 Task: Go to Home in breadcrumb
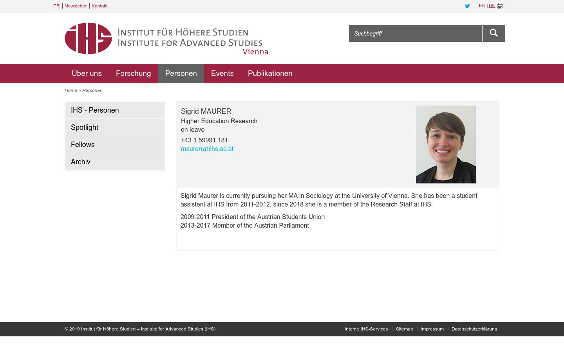click(71, 90)
